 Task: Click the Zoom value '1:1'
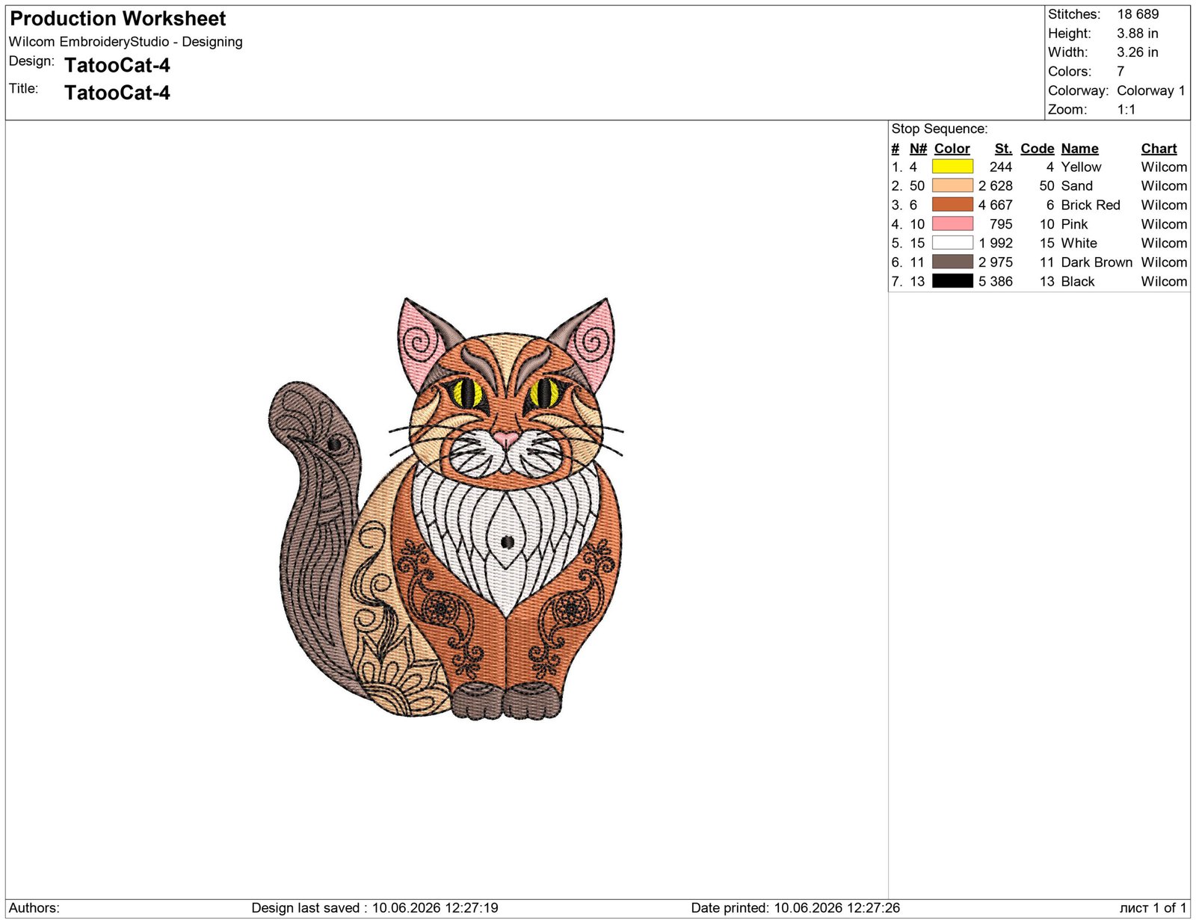click(1126, 110)
